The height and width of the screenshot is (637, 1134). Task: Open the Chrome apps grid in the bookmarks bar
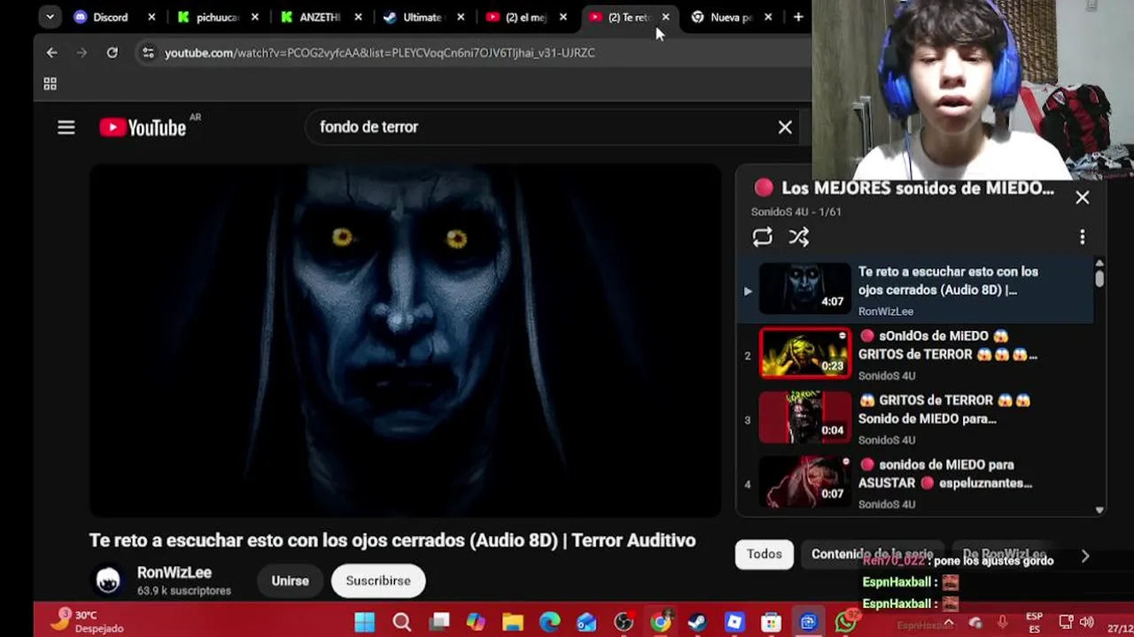[x=50, y=84]
